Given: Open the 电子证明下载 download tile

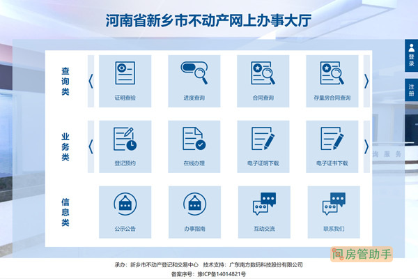Looking at the screenshot, I should point(263,146).
